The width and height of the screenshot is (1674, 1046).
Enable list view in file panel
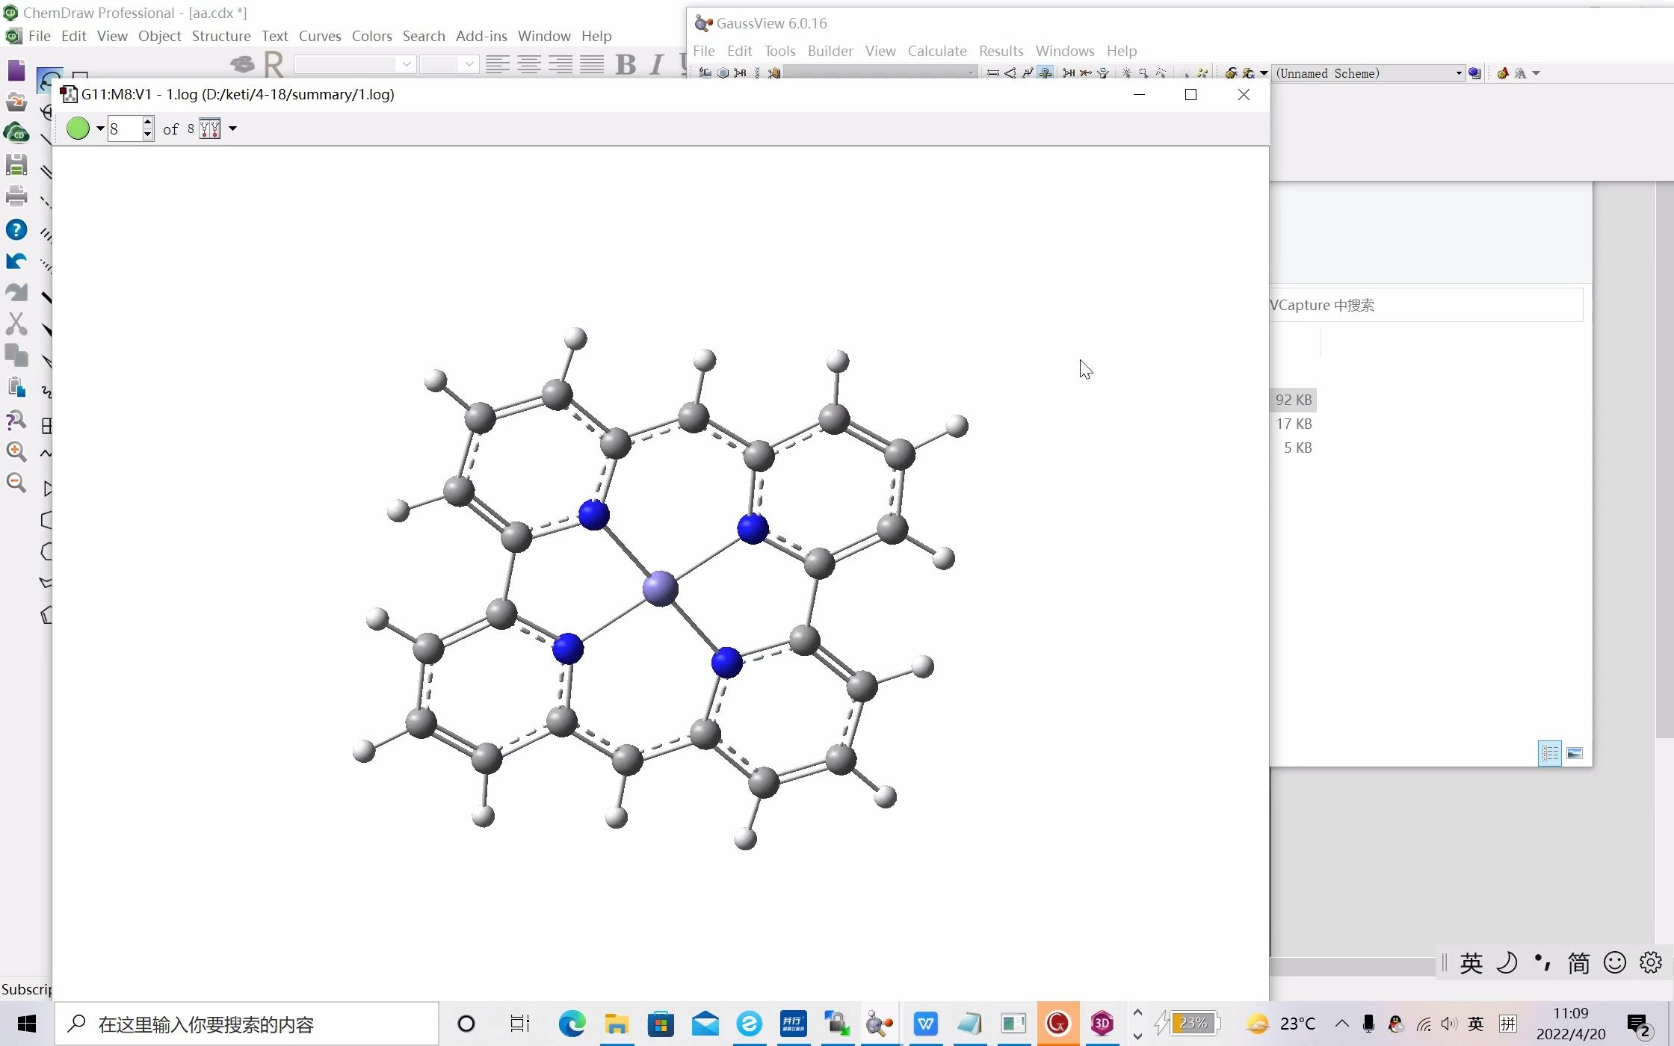1550,752
